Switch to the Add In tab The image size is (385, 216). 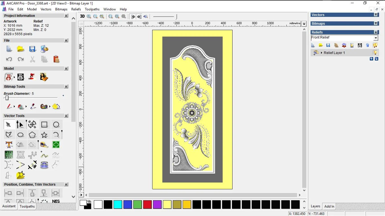pyautogui.click(x=329, y=206)
